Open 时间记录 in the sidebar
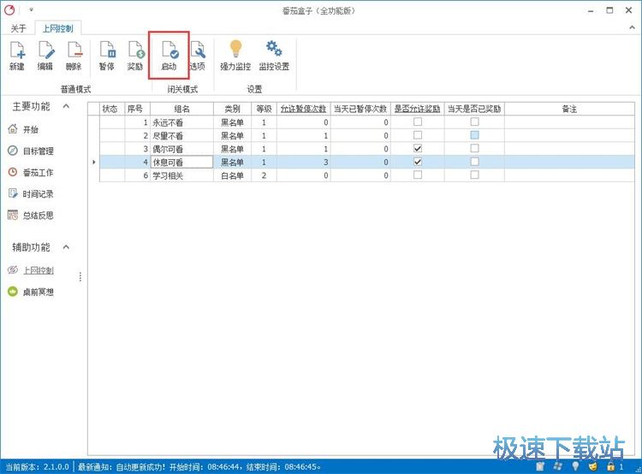The image size is (642, 474). (x=31, y=194)
